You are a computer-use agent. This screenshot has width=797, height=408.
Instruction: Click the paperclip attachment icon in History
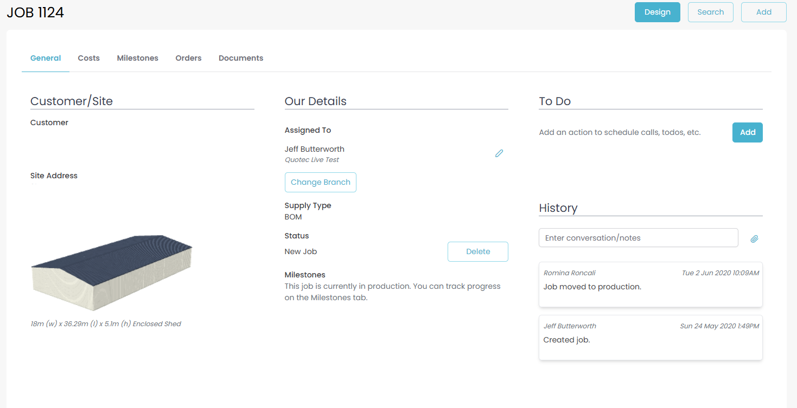point(754,238)
